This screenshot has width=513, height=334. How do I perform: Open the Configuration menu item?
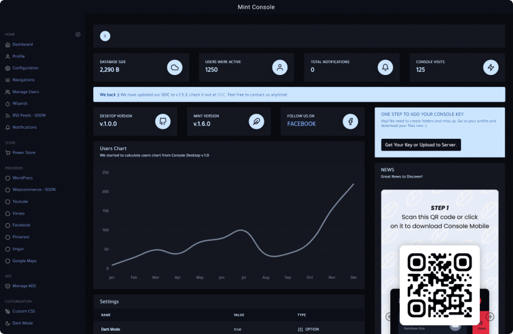(26, 68)
